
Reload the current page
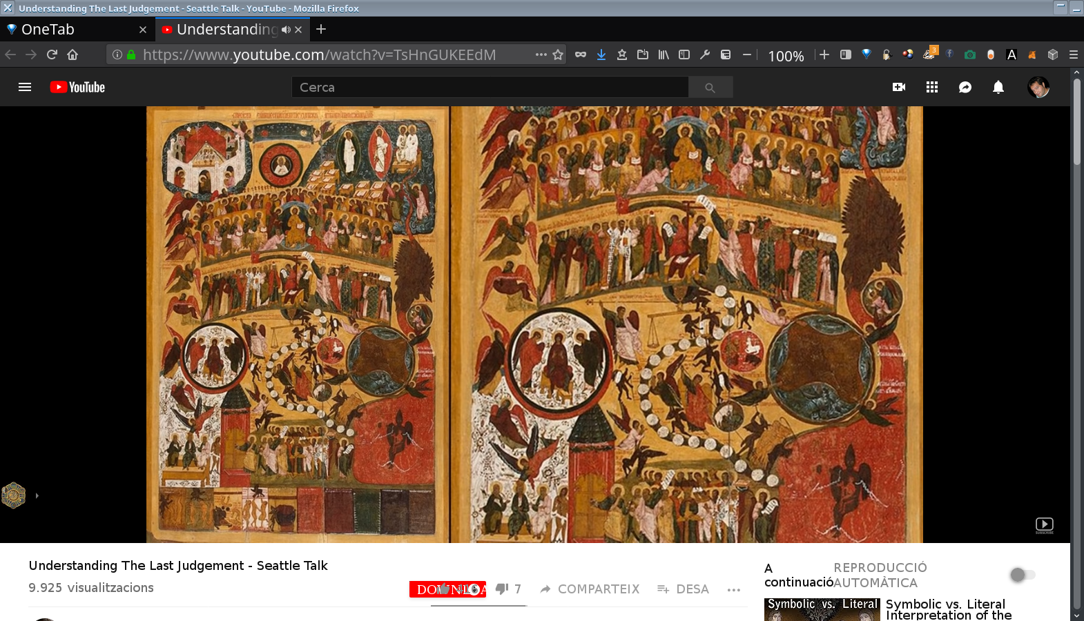[52, 55]
